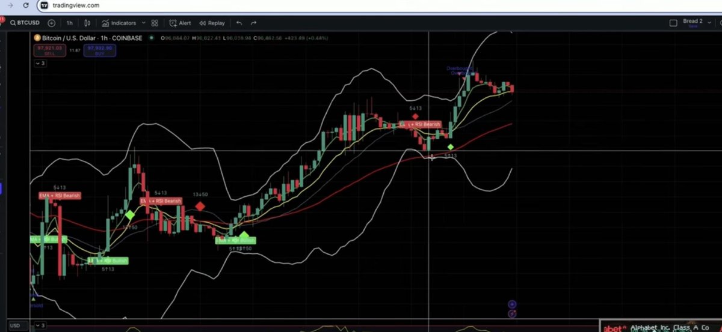Open the Bread 2 layout dropdown arrow
Image resolution: width=722 pixels, height=332 pixels.
tap(711, 23)
